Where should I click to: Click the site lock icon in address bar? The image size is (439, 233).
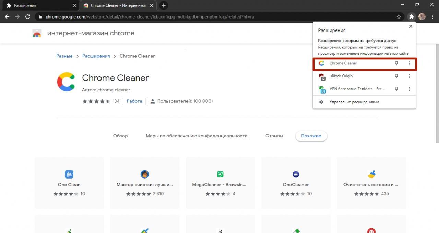click(x=40, y=16)
